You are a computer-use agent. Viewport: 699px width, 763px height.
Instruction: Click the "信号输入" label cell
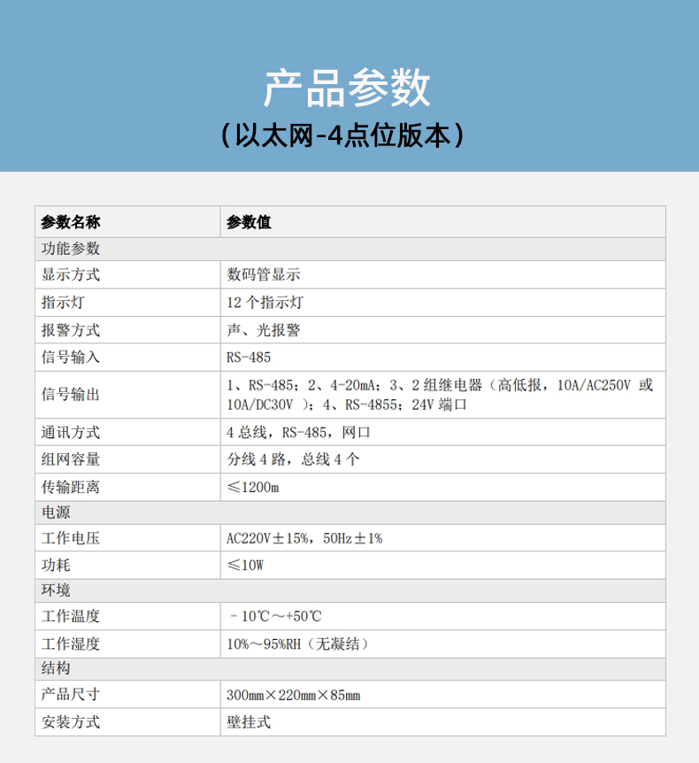pos(71,358)
